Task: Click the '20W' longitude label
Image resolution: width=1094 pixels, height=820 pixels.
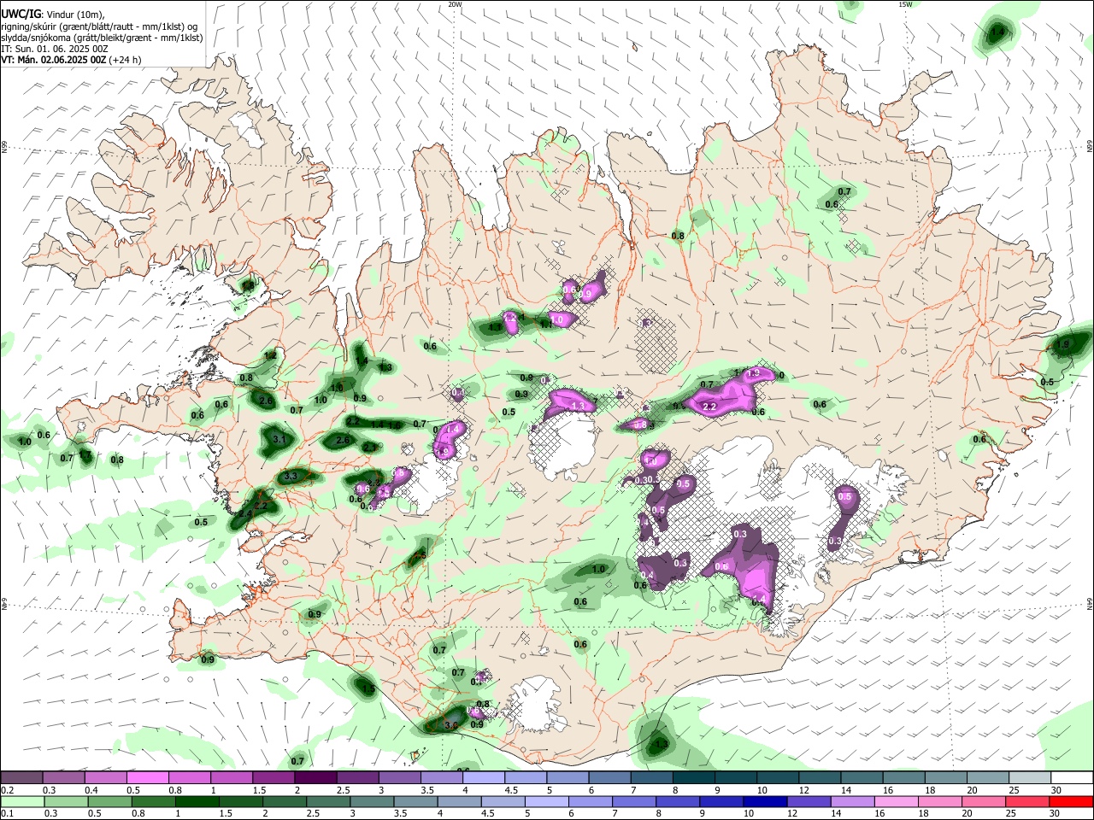Action: (x=455, y=4)
